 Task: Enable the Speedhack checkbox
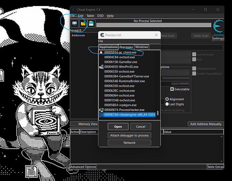click(194, 73)
